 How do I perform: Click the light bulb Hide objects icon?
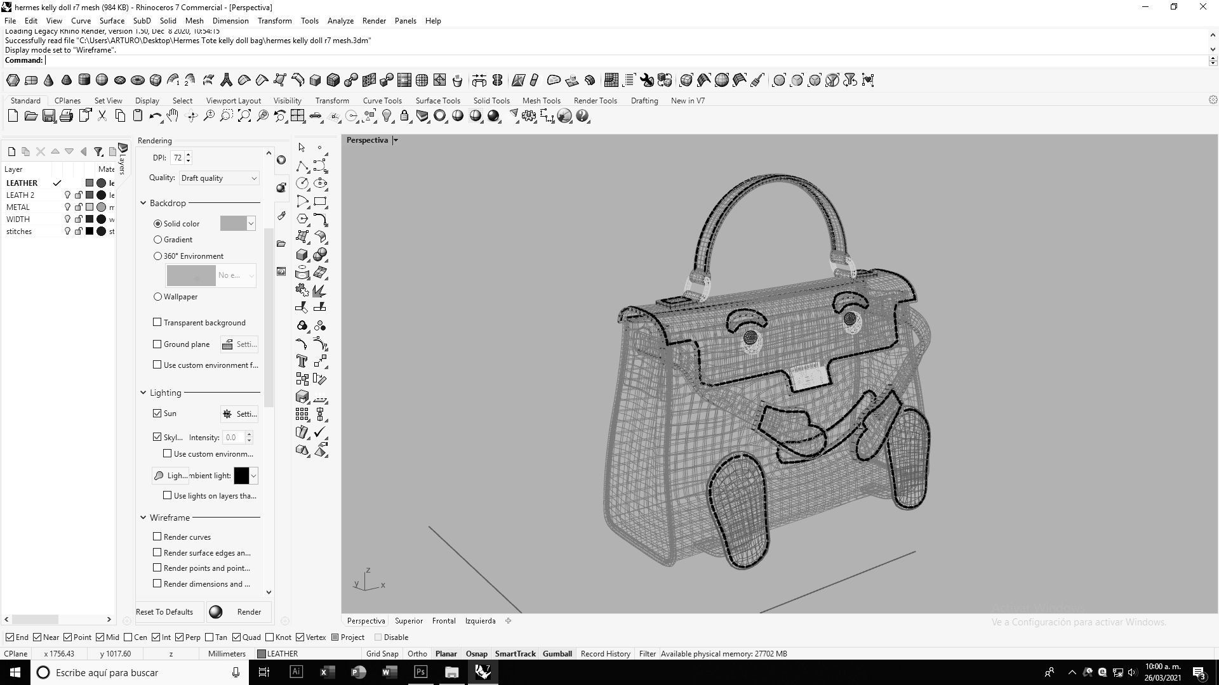click(x=387, y=116)
